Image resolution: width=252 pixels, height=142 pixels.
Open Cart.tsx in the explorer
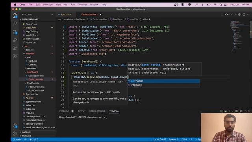(x=32, y=65)
